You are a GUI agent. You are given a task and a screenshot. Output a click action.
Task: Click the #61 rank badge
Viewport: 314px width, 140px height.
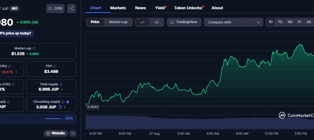pos(14,9)
